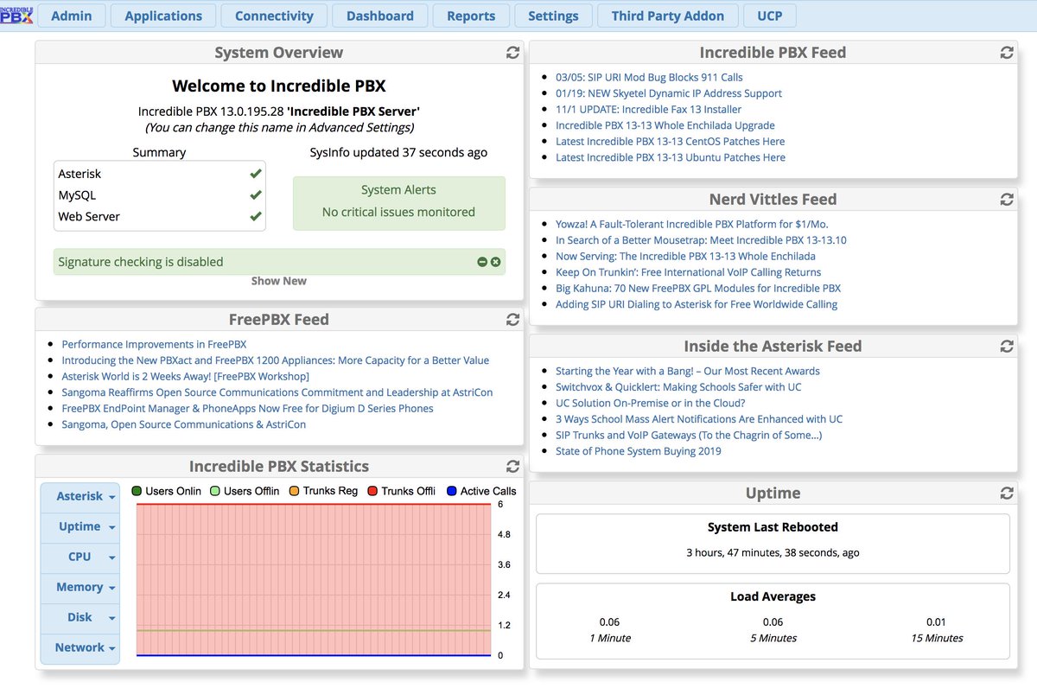Open UC Solution On-Premise or Cloud link
Screen dimensions: 1037x688
point(651,403)
